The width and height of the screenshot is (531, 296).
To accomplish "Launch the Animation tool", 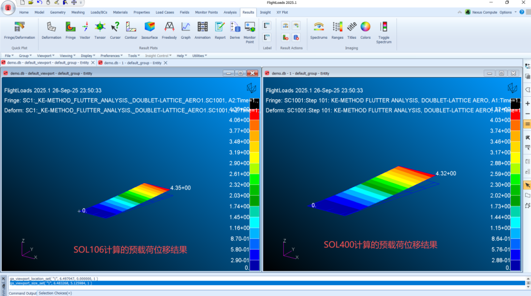I will coord(202,30).
